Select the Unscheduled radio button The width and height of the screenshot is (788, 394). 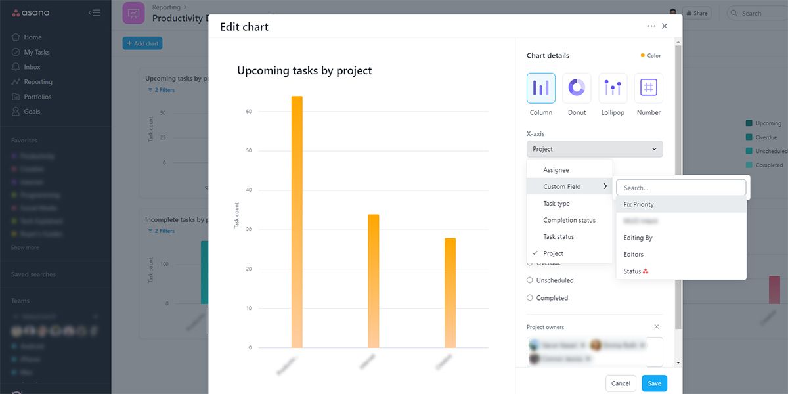(x=530, y=280)
